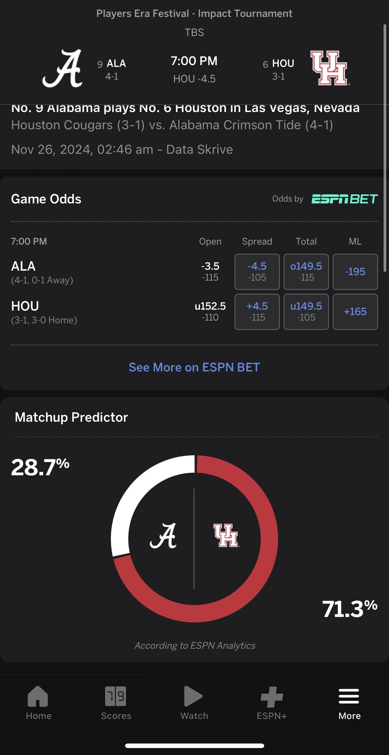Open the More hamburger menu
This screenshot has height=755, width=389.
click(x=349, y=696)
